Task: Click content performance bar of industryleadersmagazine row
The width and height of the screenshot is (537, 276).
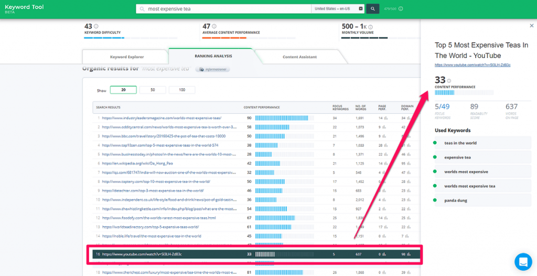Action: [285, 118]
